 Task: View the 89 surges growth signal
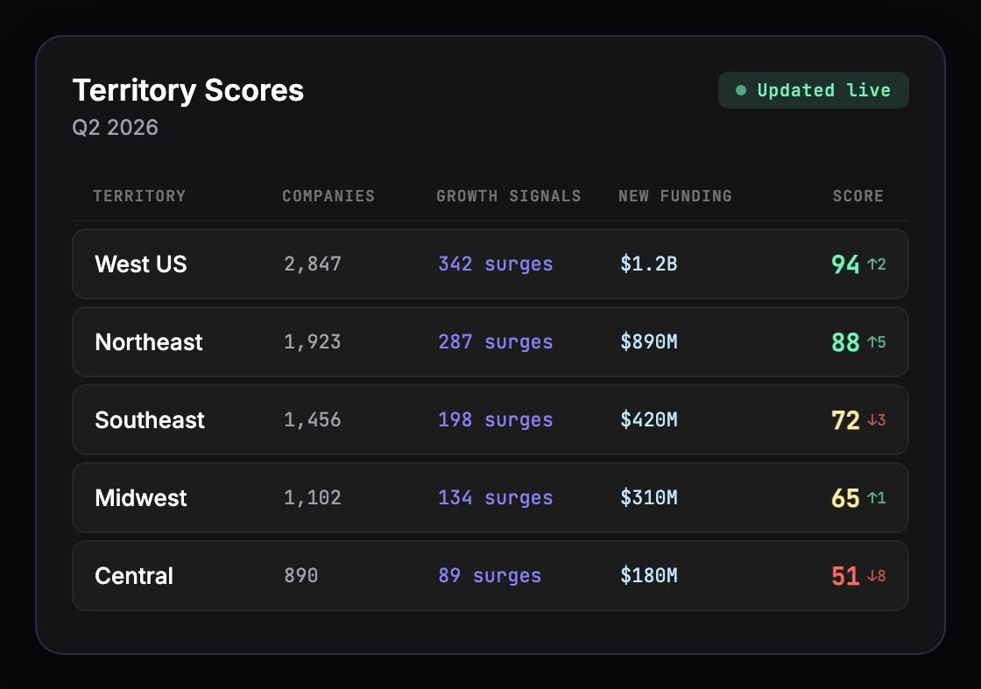(490, 576)
